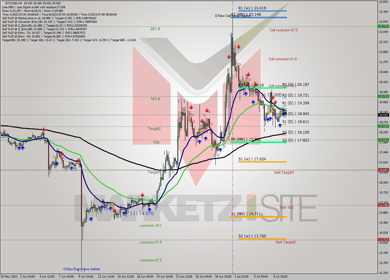The image size is (390, 280).
Task: Select the blue 'I I I 14.976' wave label
Action: [142, 213]
